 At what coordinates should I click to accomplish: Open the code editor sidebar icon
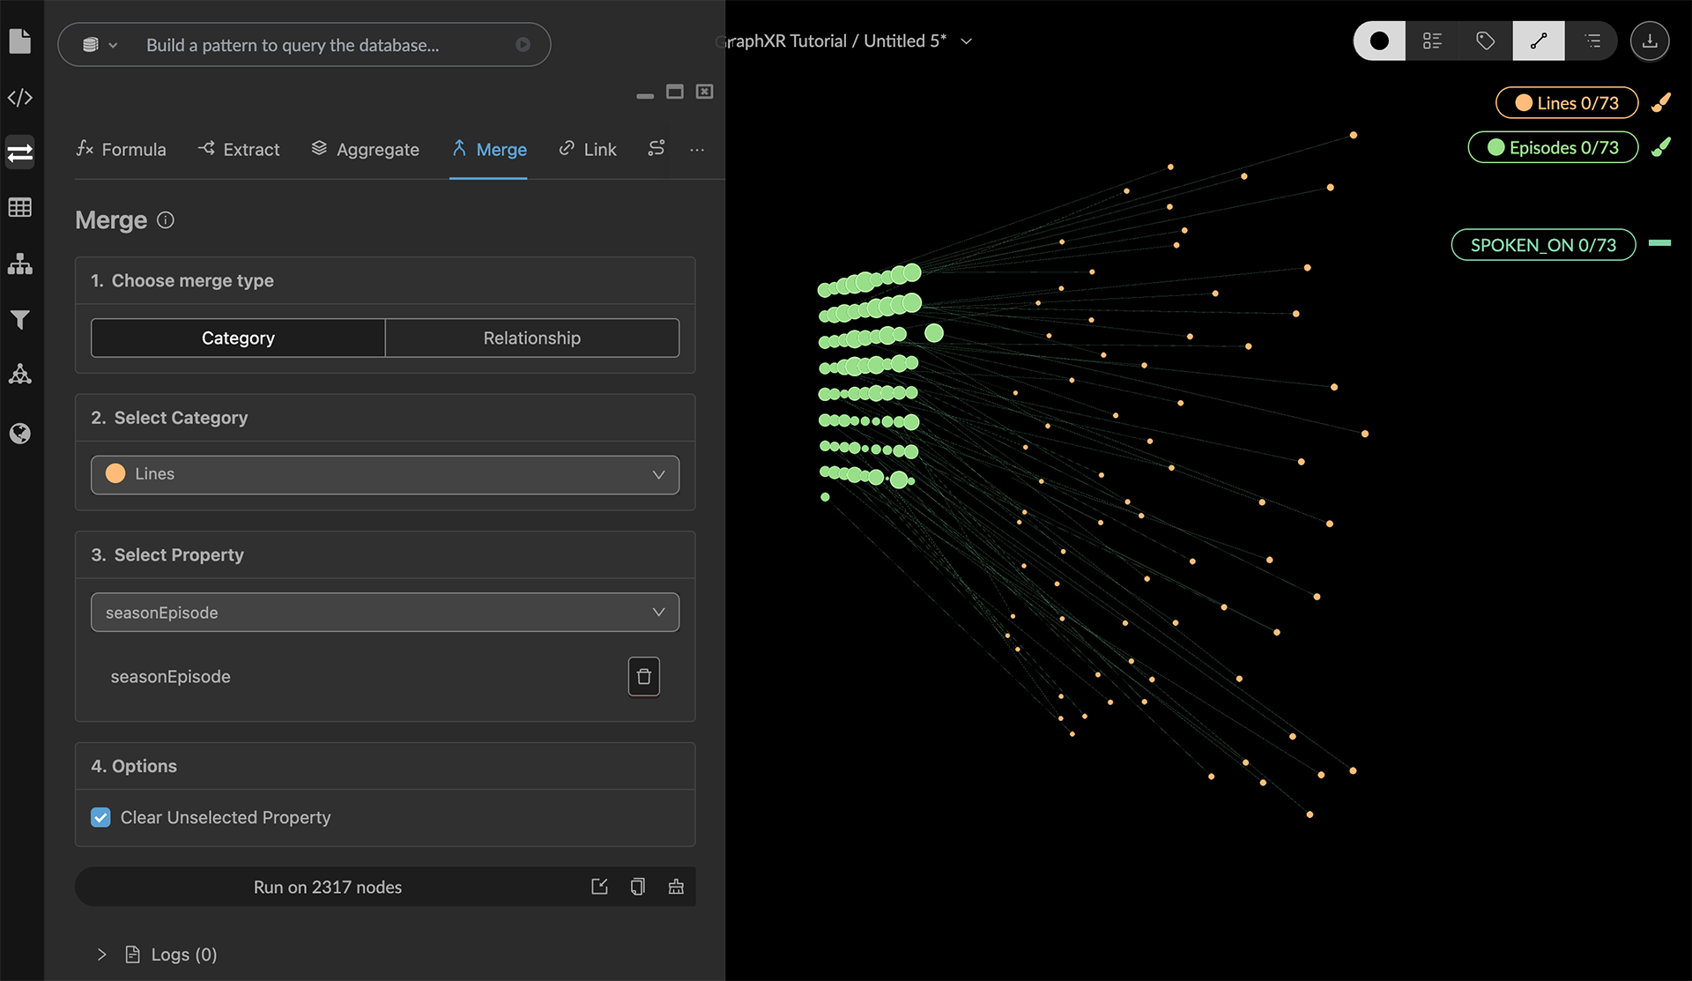coord(20,97)
